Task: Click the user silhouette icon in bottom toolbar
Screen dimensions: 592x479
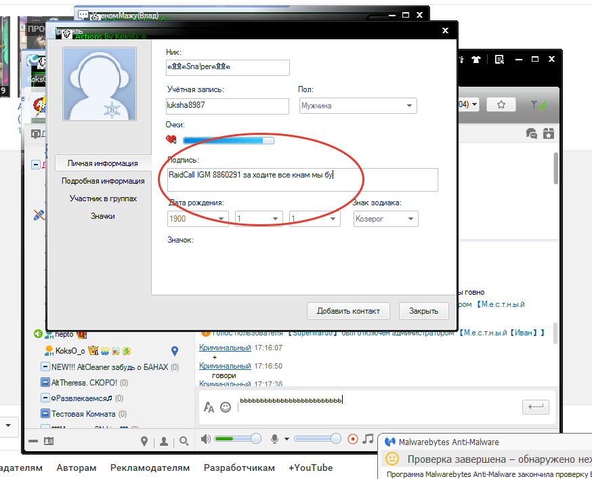Action: point(164,441)
